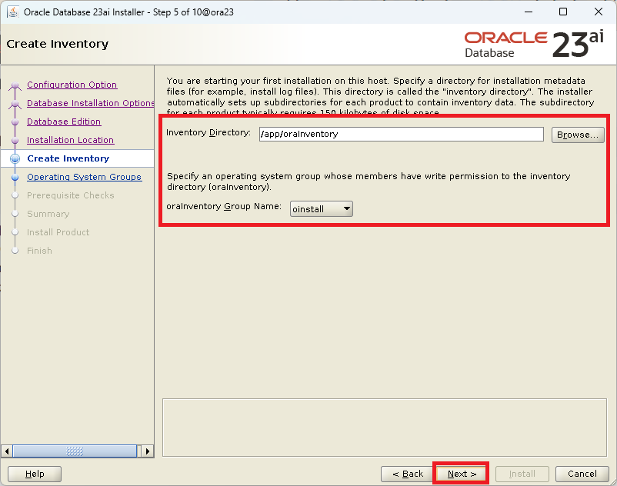The width and height of the screenshot is (617, 486).
Task: Click the horizontal scrollbar thumb in sidebar
Action: (x=75, y=451)
